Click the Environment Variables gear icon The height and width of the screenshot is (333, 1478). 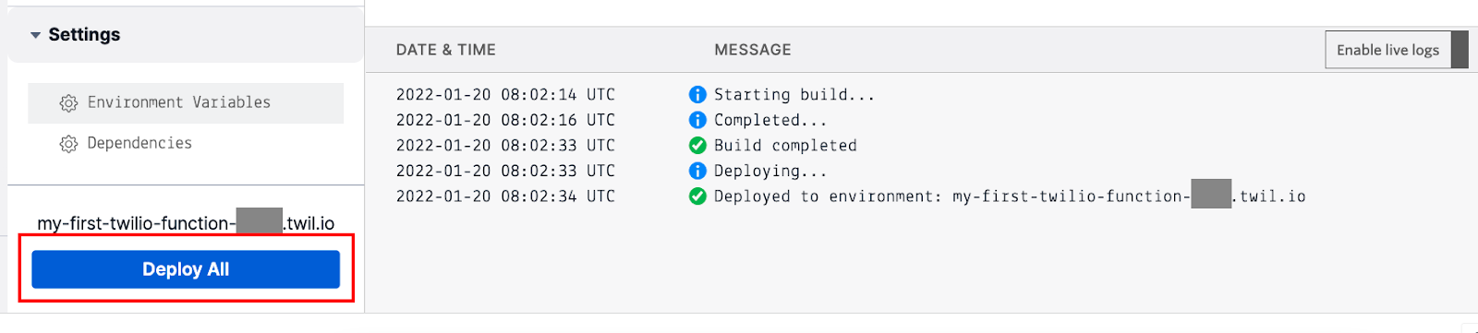click(x=68, y=103)
